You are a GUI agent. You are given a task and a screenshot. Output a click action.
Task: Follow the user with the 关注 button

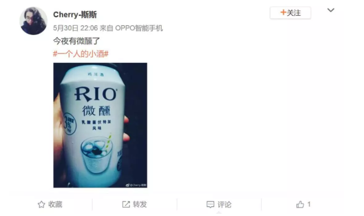click(290, 13)
